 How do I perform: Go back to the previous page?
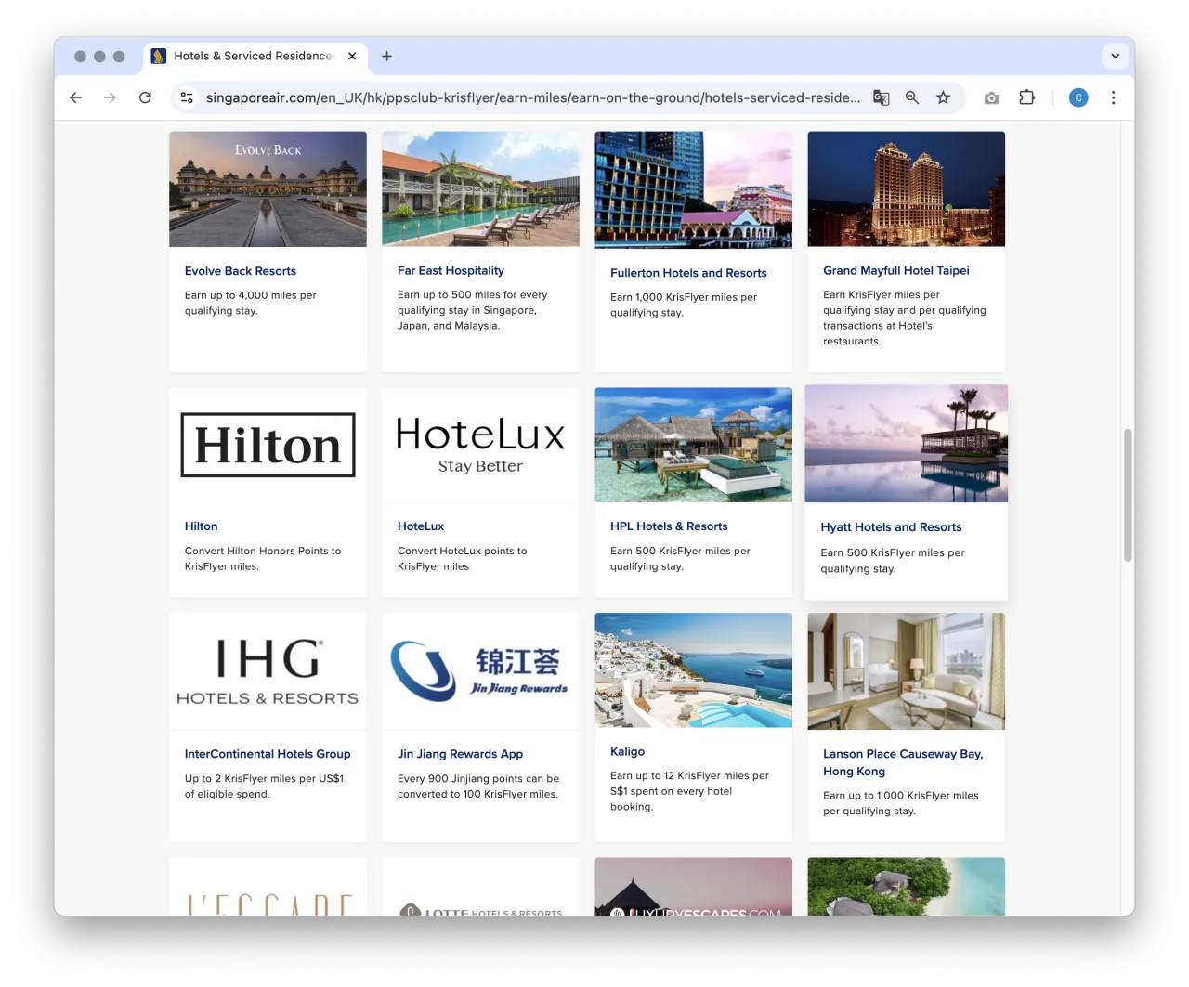point(76,97)
